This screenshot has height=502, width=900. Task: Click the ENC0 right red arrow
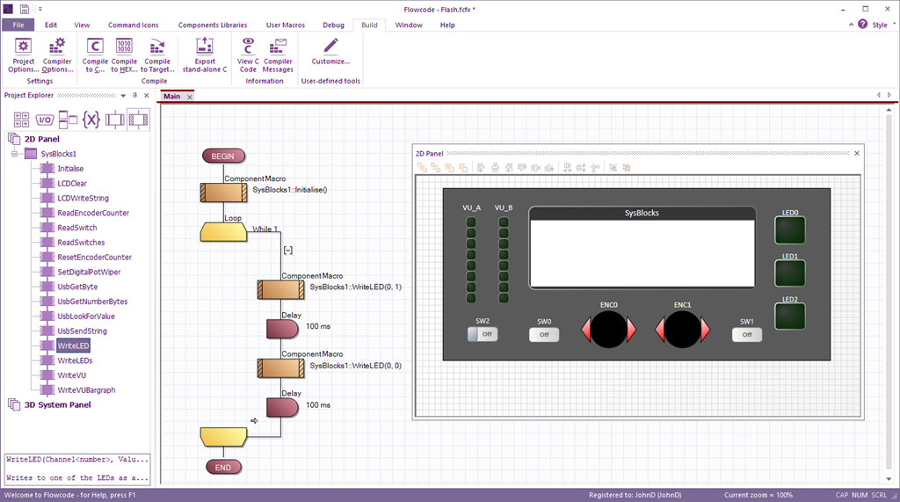pos(631,330)
